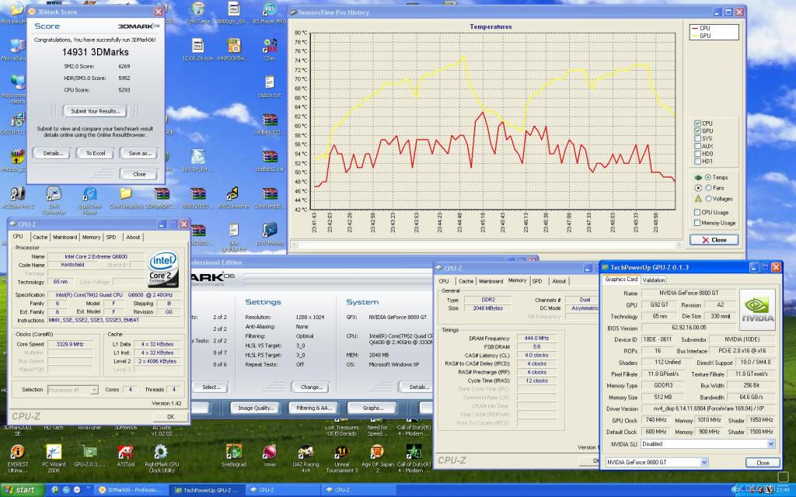Open the DivX Movies desktop icon
The width and height of the screenshot is (796, 497).
click(x=270, y=235)
